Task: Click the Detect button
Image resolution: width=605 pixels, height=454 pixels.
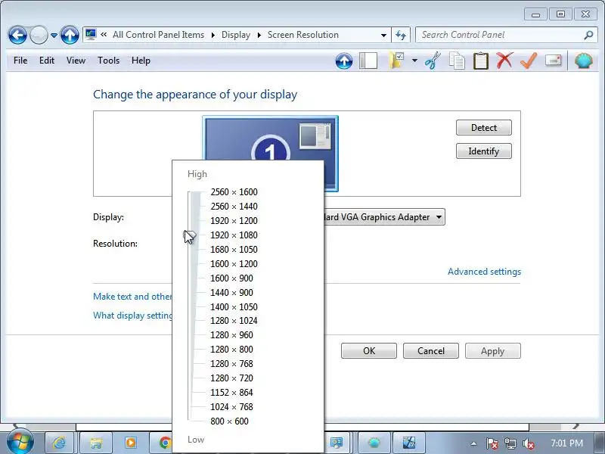Action: [484, 127]
